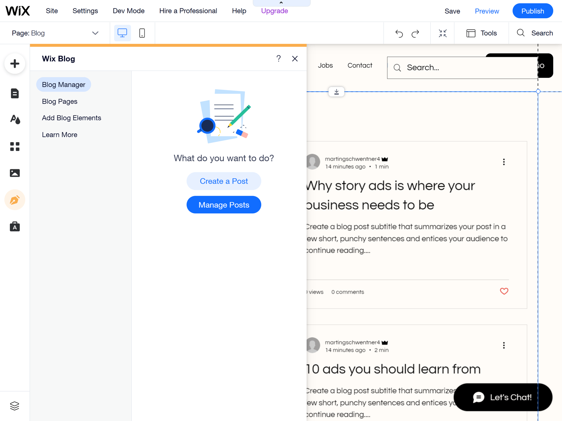Click the Zoom Out and Reorder icon
This screenshot has height=421, width=562.
443,33
